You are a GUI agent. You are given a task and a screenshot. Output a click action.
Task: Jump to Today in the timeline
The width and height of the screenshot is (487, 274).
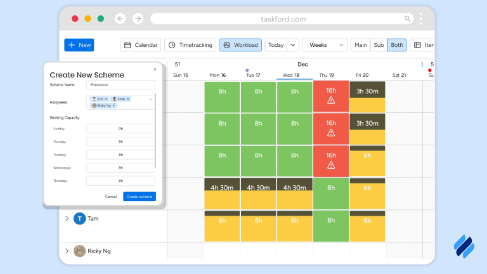(276, 45)
